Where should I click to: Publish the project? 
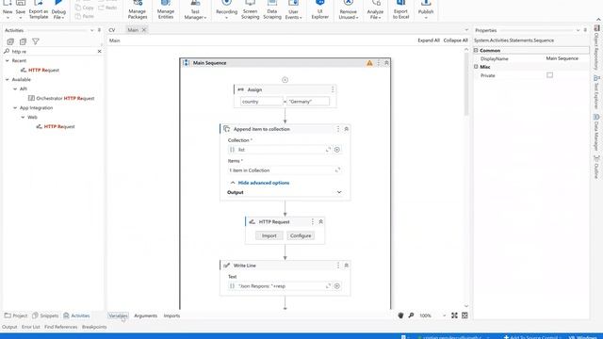pyautogui.click(x=426, y=10)
